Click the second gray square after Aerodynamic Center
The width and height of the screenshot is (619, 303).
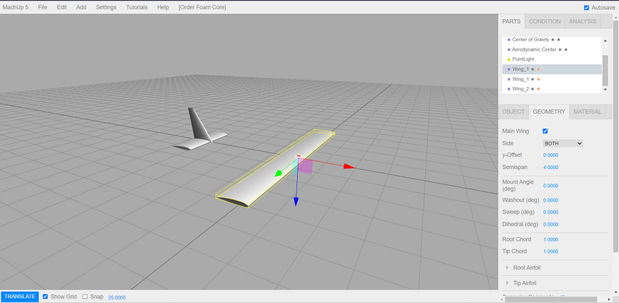[566, 49]
